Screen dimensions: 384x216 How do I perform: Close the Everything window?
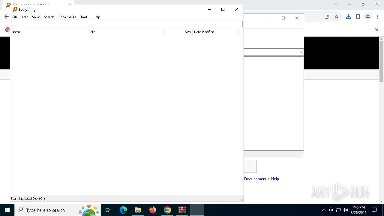pyautogui.click(x=237, y=9)
